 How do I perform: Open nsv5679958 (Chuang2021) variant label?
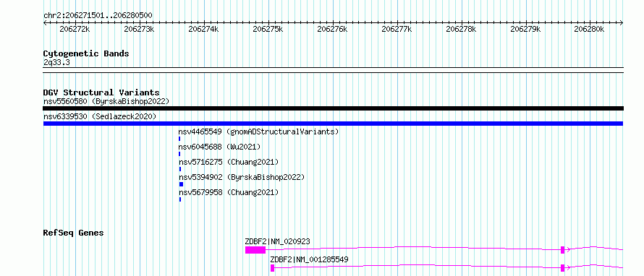point(229,192)
